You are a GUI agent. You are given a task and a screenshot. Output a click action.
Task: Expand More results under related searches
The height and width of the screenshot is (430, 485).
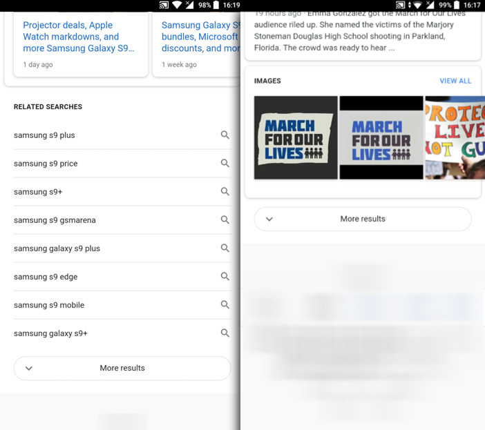tap(122, 369)
